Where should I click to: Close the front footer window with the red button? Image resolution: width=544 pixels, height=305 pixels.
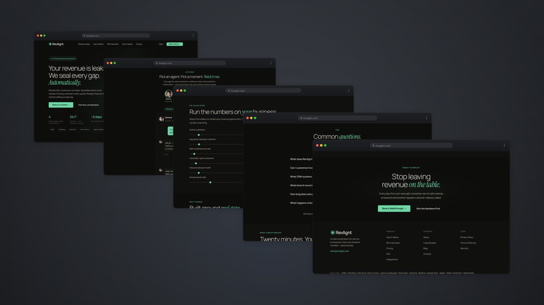317,145
